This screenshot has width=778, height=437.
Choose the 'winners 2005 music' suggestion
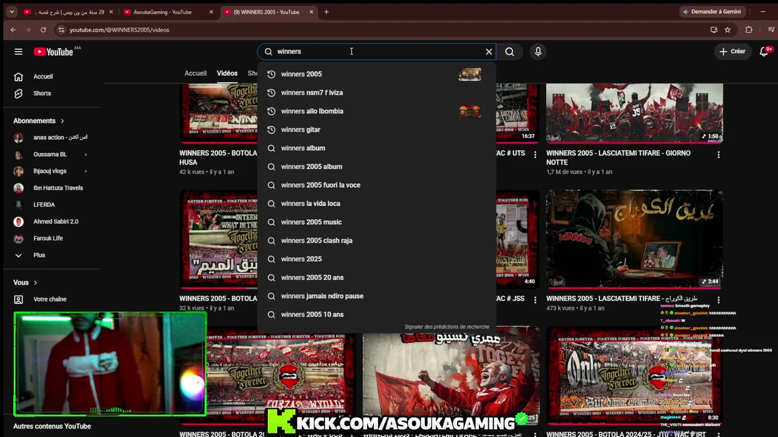377,222
